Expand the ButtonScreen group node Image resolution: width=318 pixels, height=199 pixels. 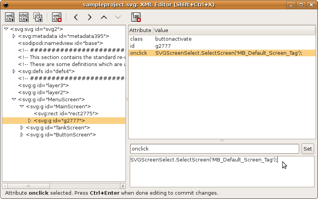click(22, 135)
